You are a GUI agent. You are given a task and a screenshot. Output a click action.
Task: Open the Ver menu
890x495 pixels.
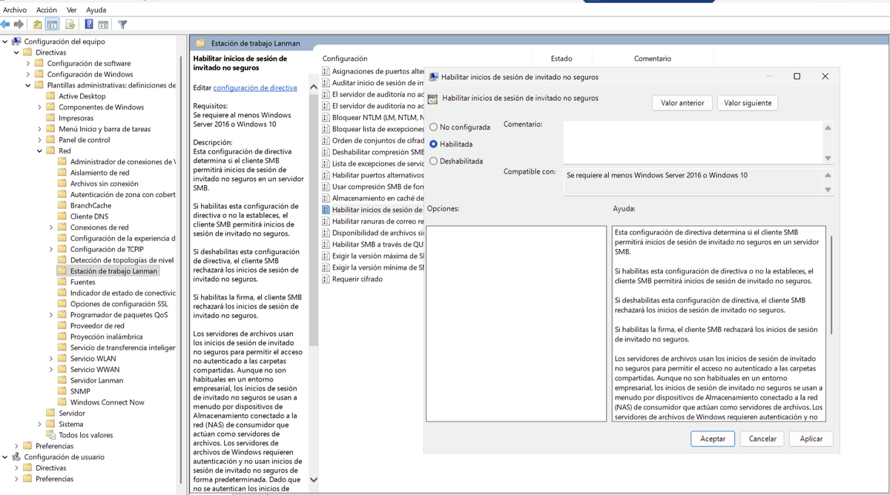pos(72,10)
